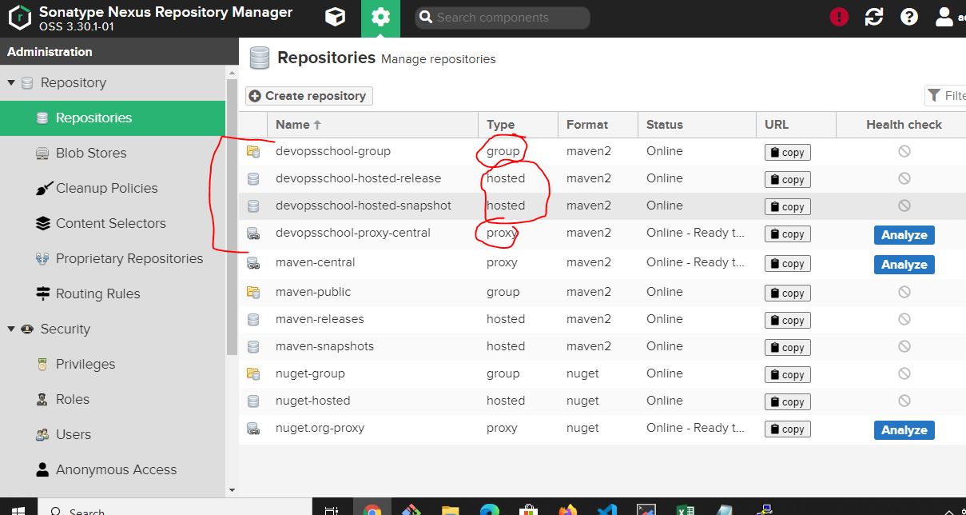Click the Content Selectors layers icon

42,223
